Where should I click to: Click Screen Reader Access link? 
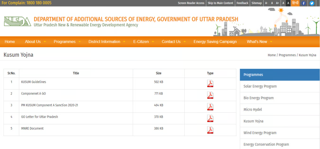click(x=191, y=3)
